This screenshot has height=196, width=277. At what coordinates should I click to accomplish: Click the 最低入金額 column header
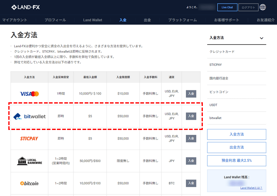pos(90,77)
